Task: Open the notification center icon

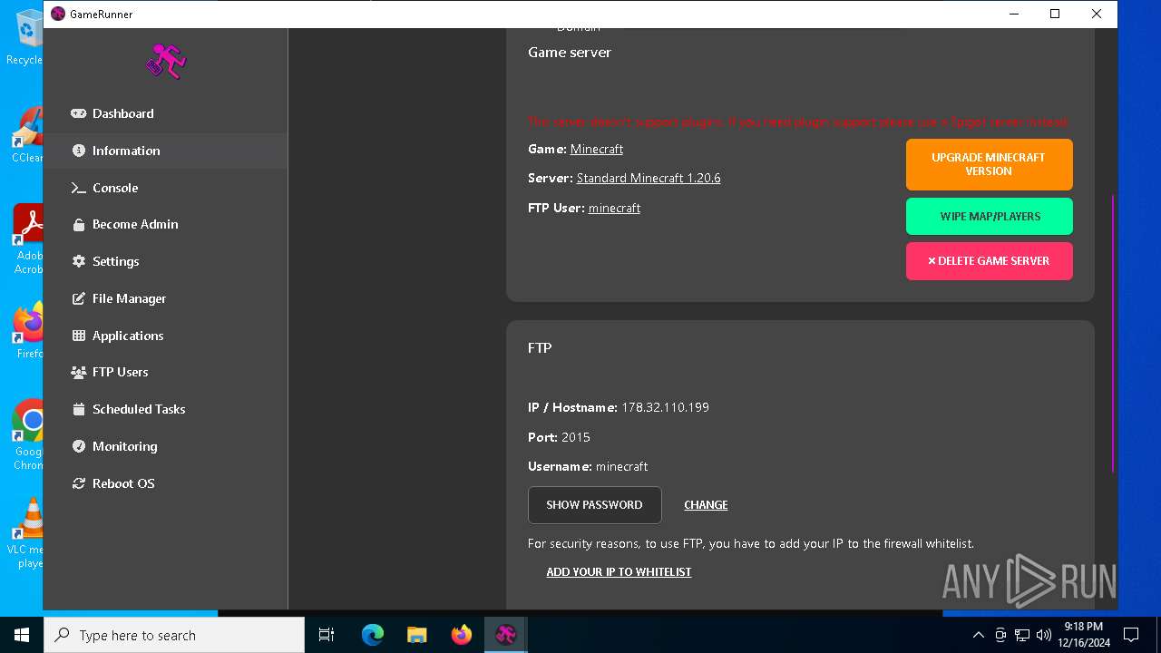Action: (1131, 635)
